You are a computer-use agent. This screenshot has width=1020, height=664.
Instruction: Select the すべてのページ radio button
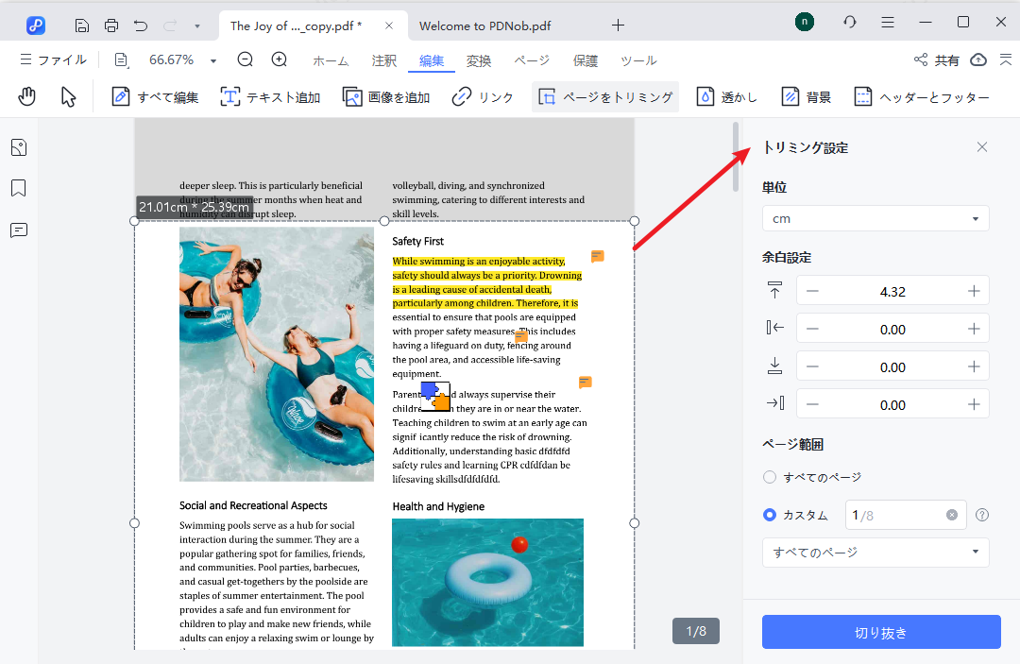coord(770,477)
